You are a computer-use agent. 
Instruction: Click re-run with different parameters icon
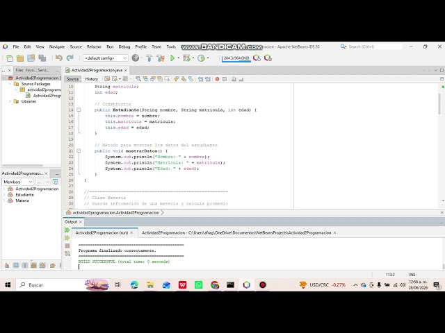tap(67, 238)
